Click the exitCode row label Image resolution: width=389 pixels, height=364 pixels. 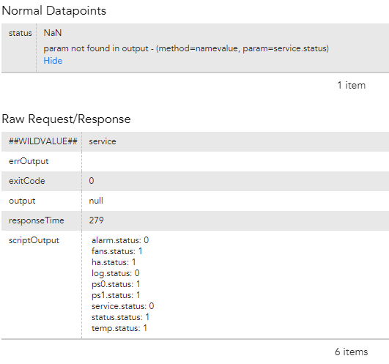[x=27, y=181]
